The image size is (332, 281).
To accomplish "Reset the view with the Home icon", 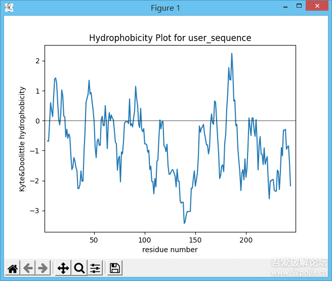I will point(13,268).
